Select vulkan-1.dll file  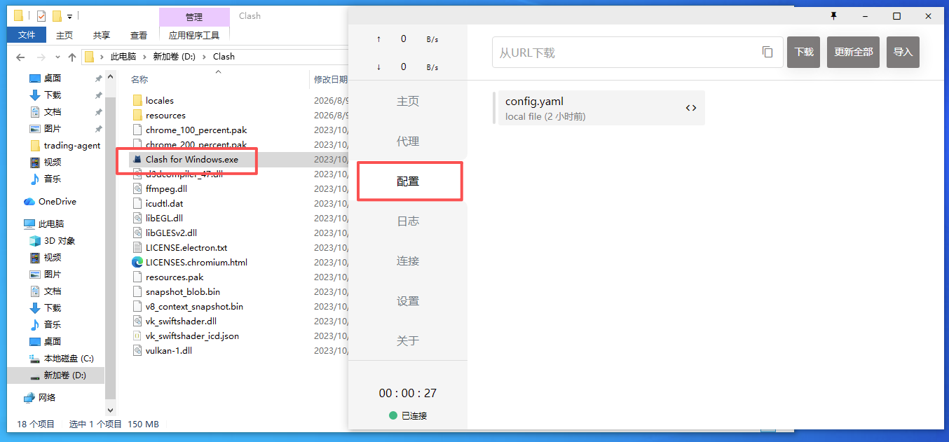pos(169,350)
